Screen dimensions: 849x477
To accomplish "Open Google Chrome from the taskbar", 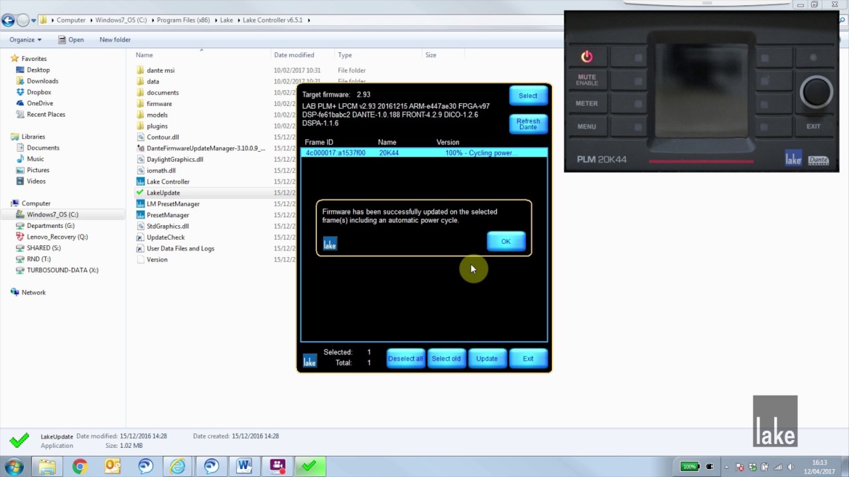I will pyautogui.click(x=80, y=466).
